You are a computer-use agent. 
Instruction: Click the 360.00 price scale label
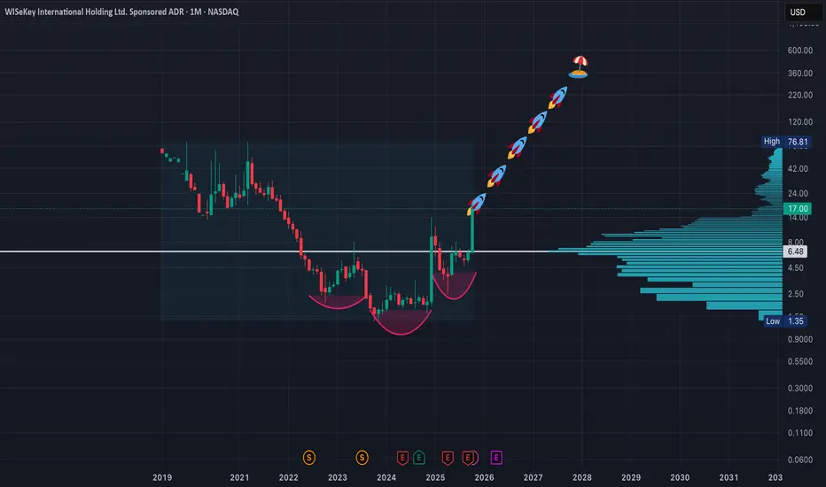click(x=799, y=73)
